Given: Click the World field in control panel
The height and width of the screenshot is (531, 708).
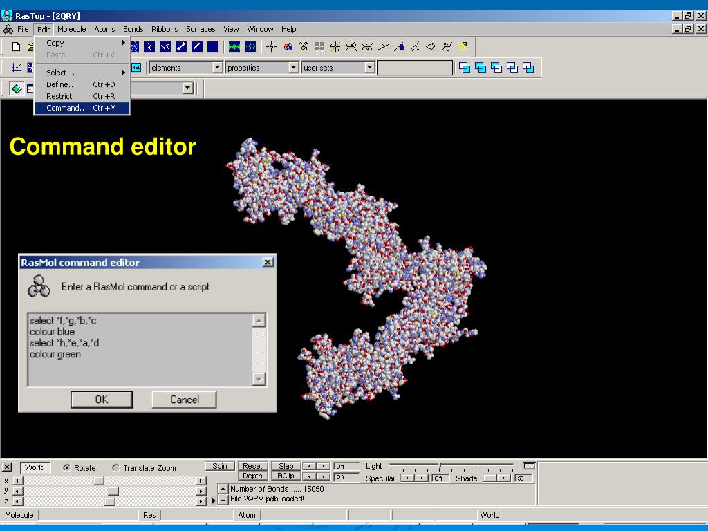Looking at the screenshot, I should (35, 468).
